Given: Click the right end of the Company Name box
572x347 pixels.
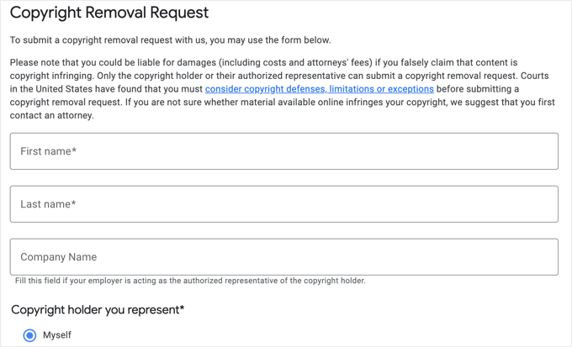Looking at the screenshot, I should tap(538, 257).
